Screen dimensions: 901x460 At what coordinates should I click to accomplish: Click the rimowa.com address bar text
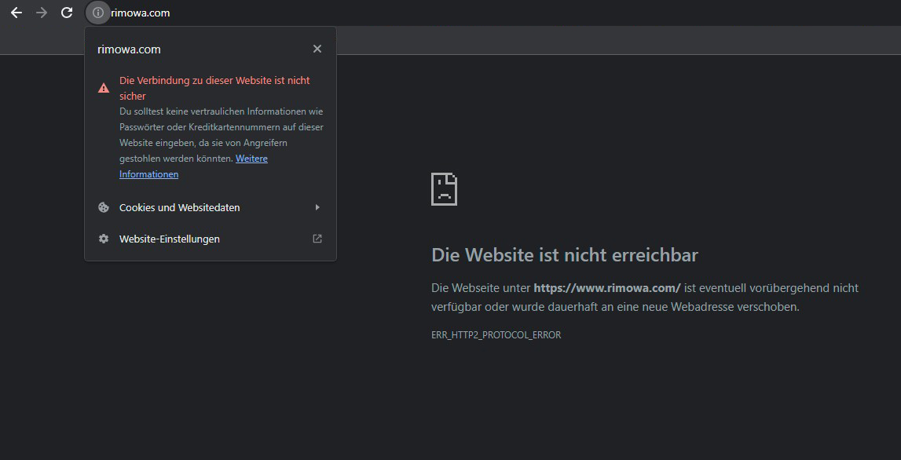click(x=140, y=13)
